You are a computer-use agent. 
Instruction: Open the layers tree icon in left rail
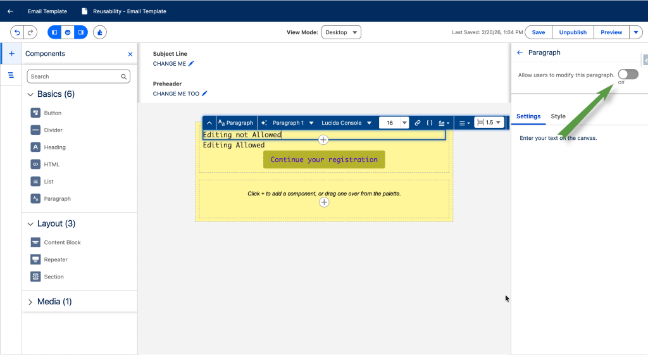point(11,75)
